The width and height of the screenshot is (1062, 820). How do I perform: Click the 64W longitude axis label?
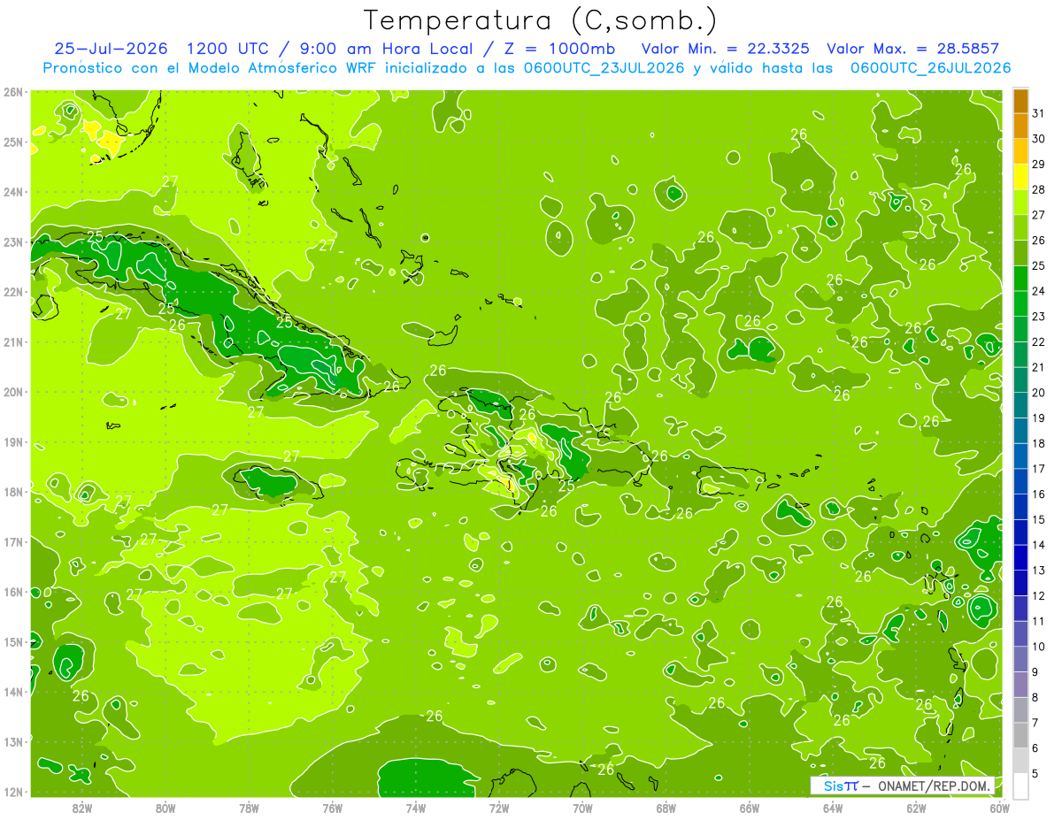833,808
